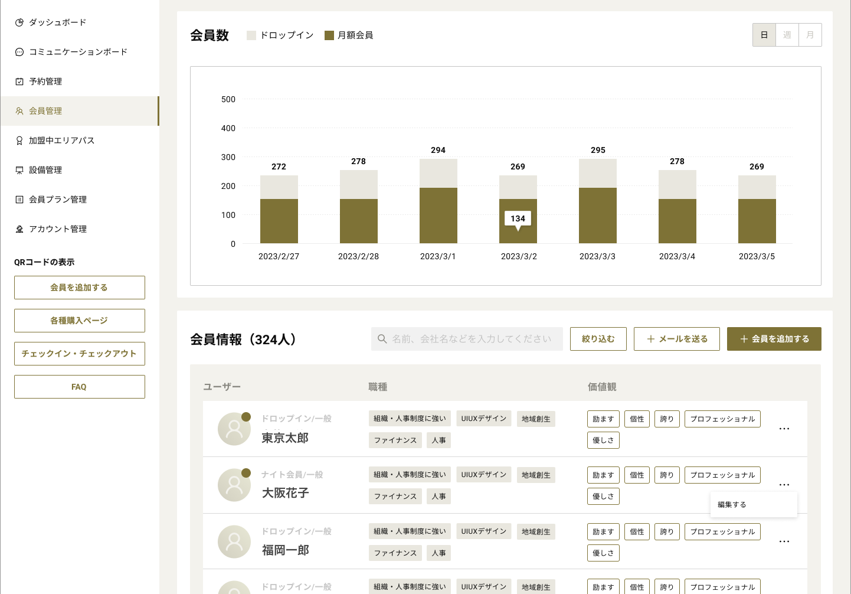Choose 編集する from the context menu

pos(754,505)
